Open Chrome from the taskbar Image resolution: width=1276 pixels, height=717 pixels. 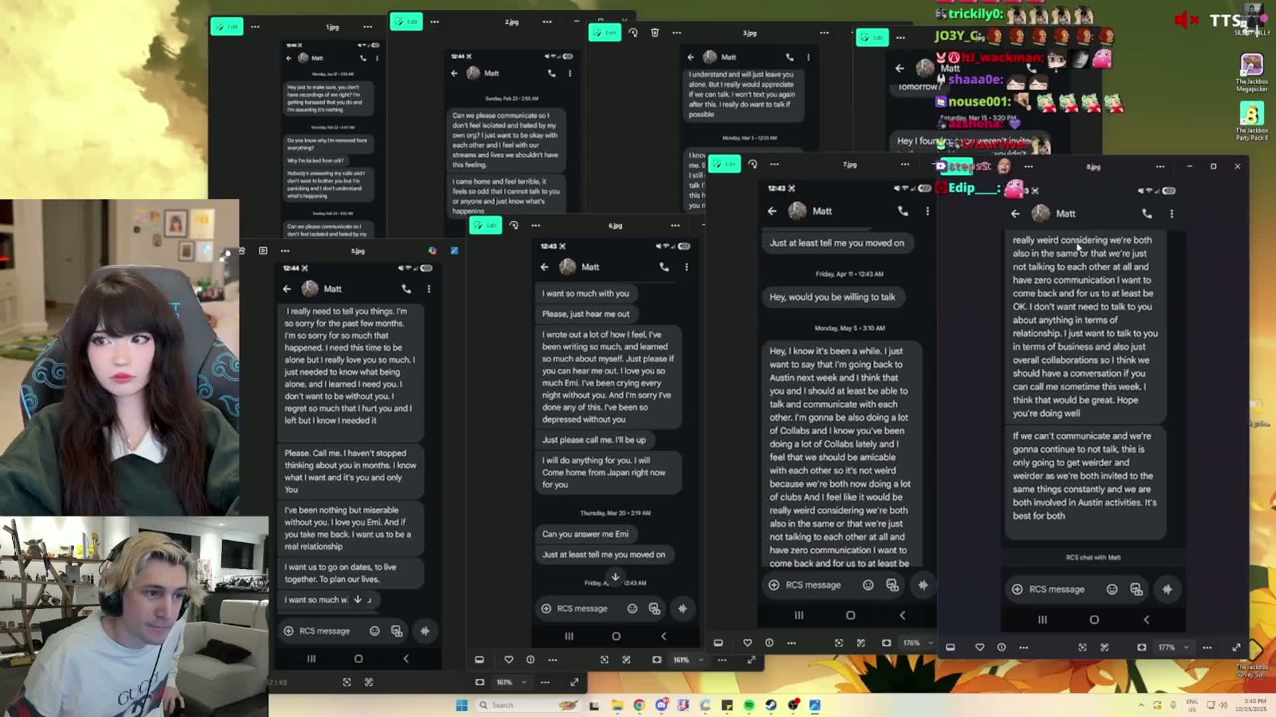click(639, 705)
